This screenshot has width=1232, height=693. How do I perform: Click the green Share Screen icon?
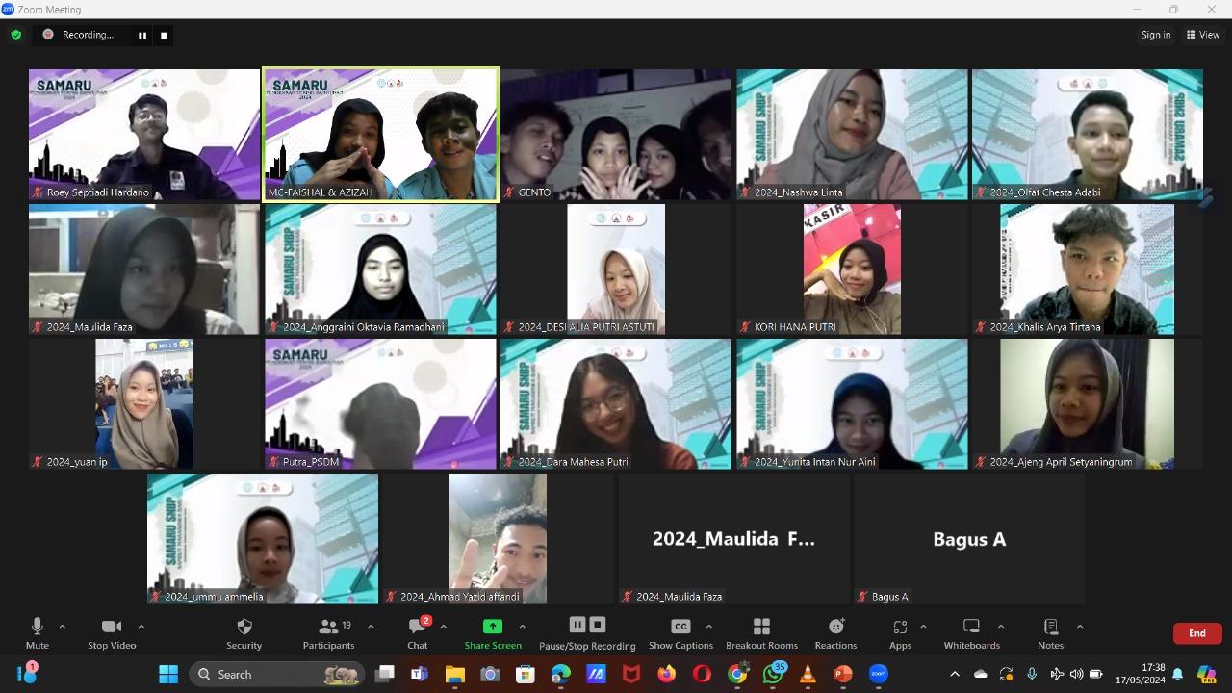(492, 627)
